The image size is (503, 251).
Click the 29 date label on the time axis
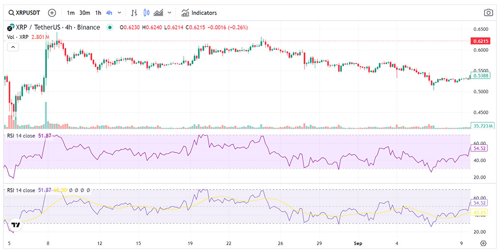point(319,243)
